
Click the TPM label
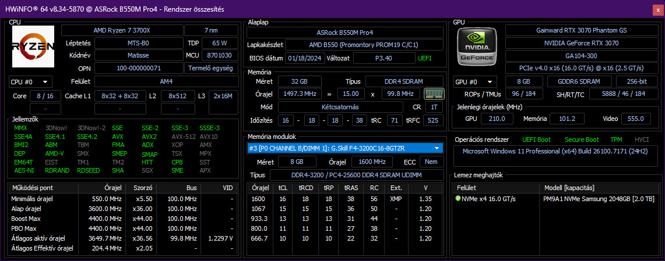[x=616, y=140]
